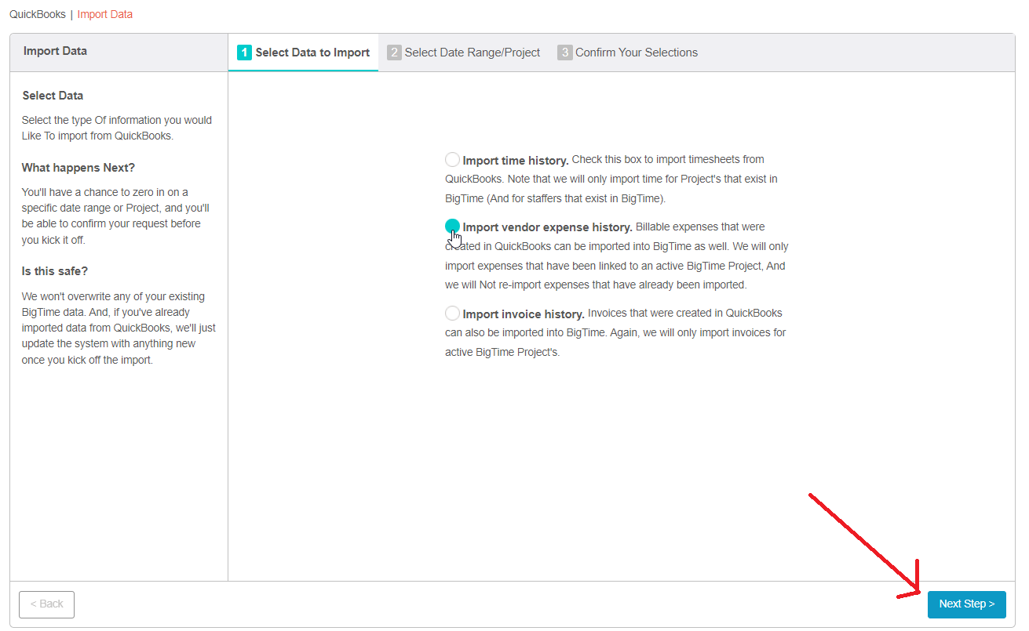Open the Select Data to Import tab
Viewport: 1029px width, 631px height.
click(303, 53)
